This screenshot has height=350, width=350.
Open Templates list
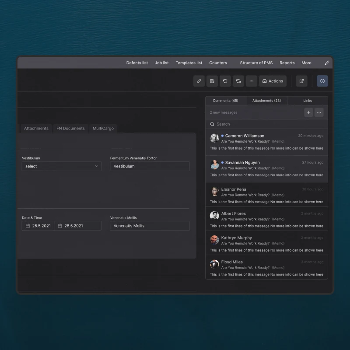[x=189, y=63]
